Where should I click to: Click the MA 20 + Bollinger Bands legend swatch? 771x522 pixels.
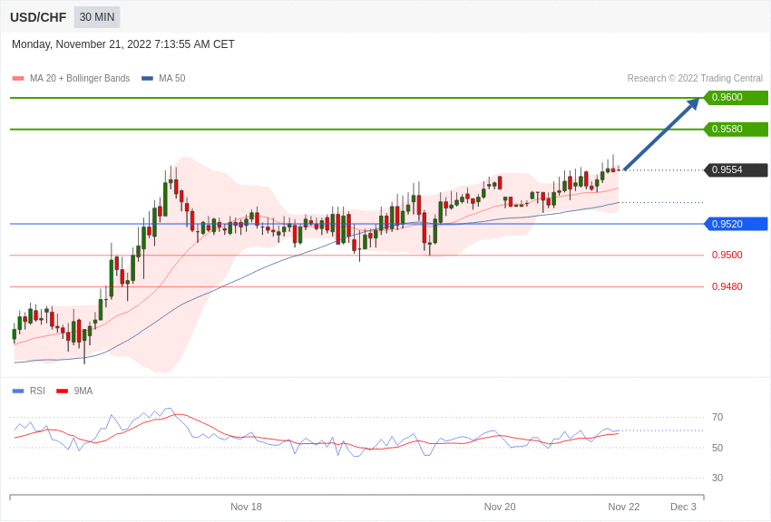(18, 79)
